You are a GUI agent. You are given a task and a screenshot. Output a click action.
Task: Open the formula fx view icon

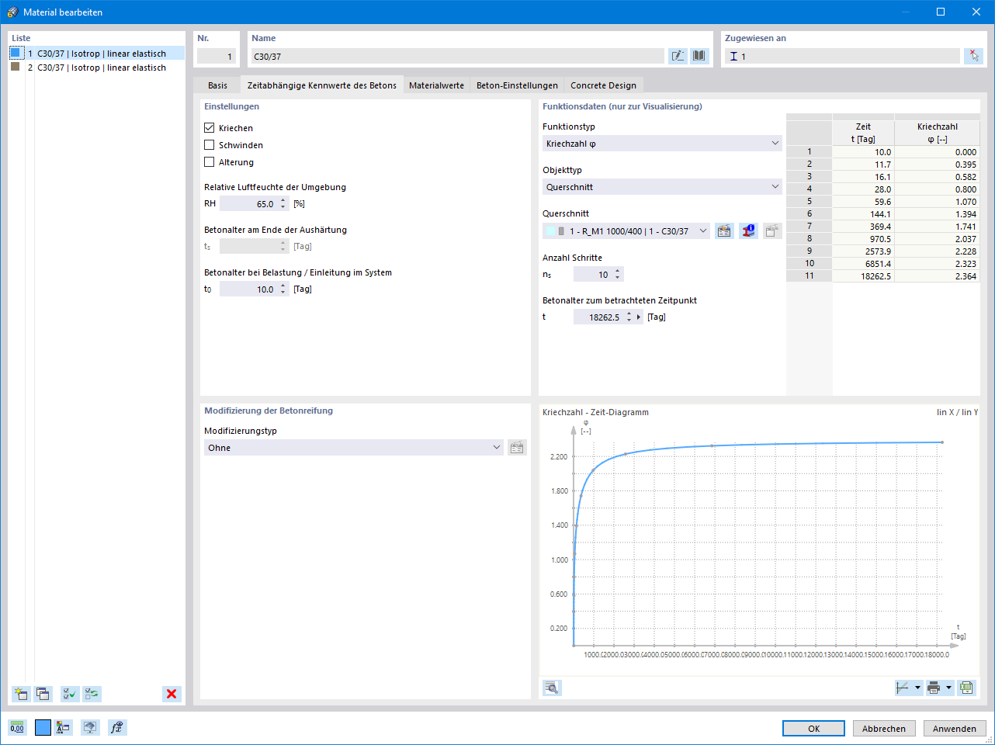(x=116, y=727)
